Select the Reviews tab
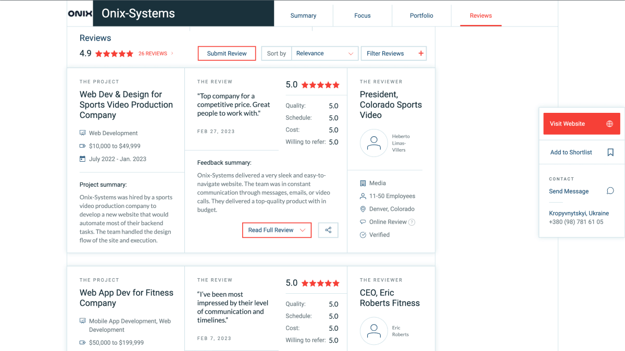 pyautogui.click(x=481, y=16)
